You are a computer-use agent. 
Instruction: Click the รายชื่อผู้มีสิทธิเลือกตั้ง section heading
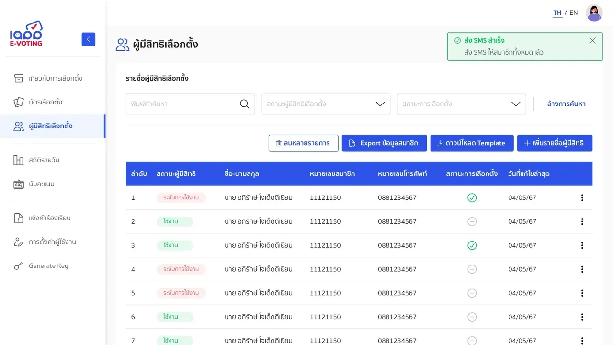point(157,78)
